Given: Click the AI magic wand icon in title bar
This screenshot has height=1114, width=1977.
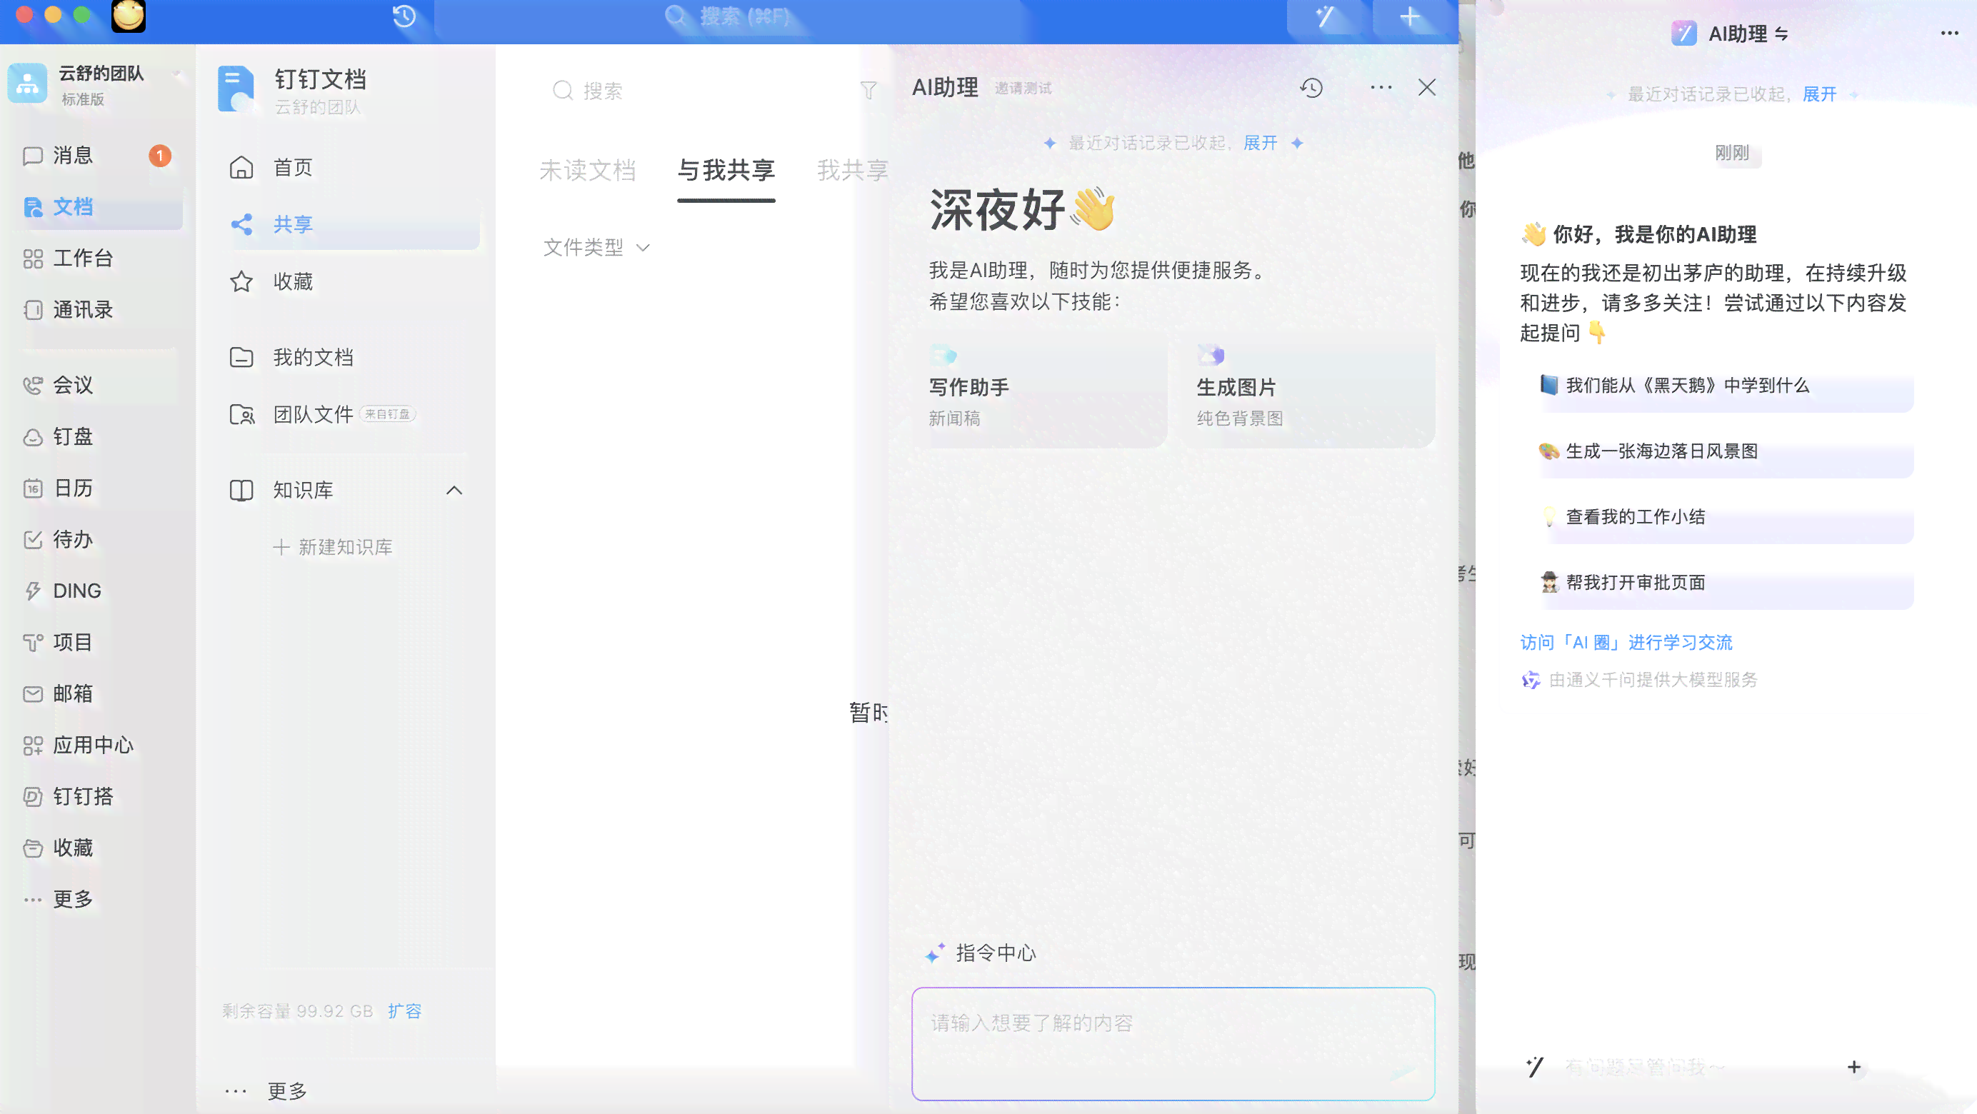Looking at the screenshot, I should click(1326, 17).
